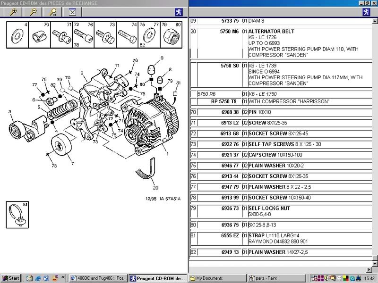The width and height of the screenshot is (378, 283).
Task: Select the socket screw thumbnail 72/76/78
Action: (x=84, y=34)
